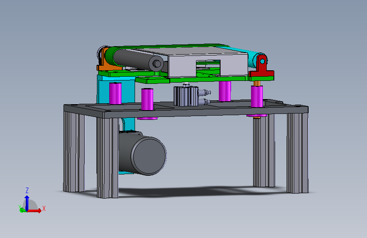367x238 pixels.
Task: Click the magenta column topped with copper rod
Action: click(257, 97)
